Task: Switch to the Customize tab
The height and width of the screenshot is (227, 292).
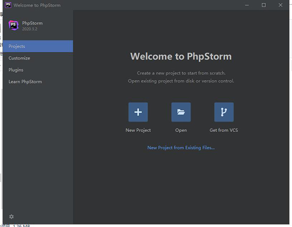Action: click(x=36, y=58)
